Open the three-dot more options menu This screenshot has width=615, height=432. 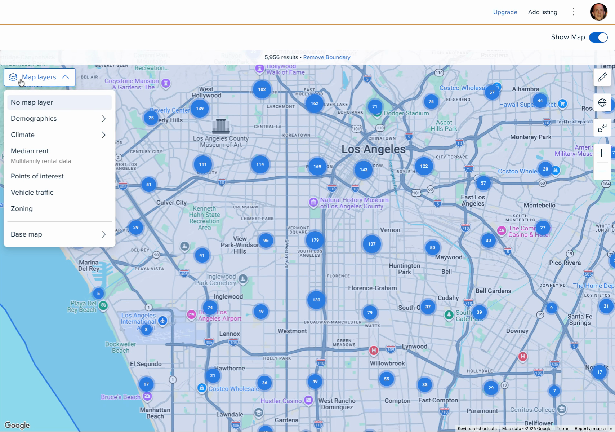pyautogui.click(x=574, y=12)
